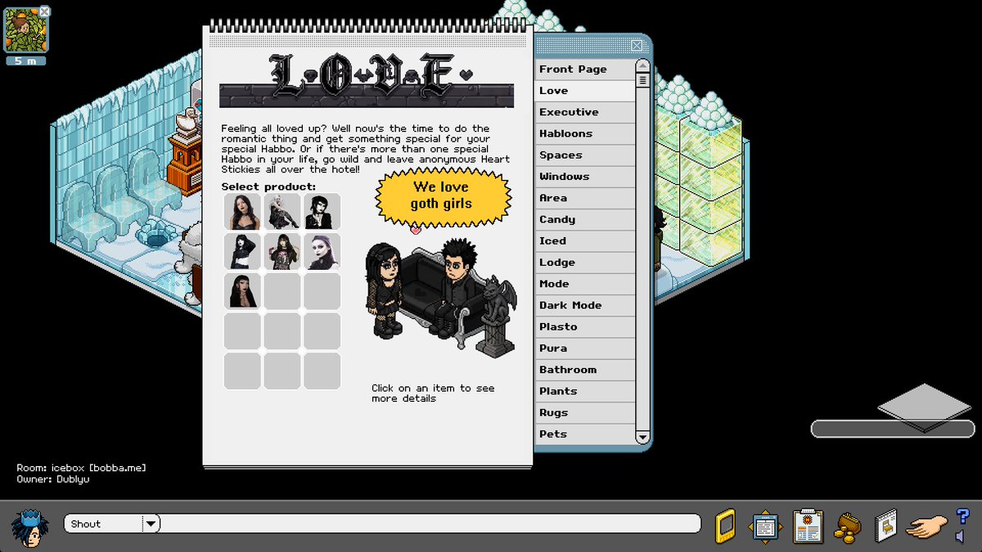Open the Rugs catalogue section
The width and height of the screenshot is (982, 552).
[x=585, y=412]
